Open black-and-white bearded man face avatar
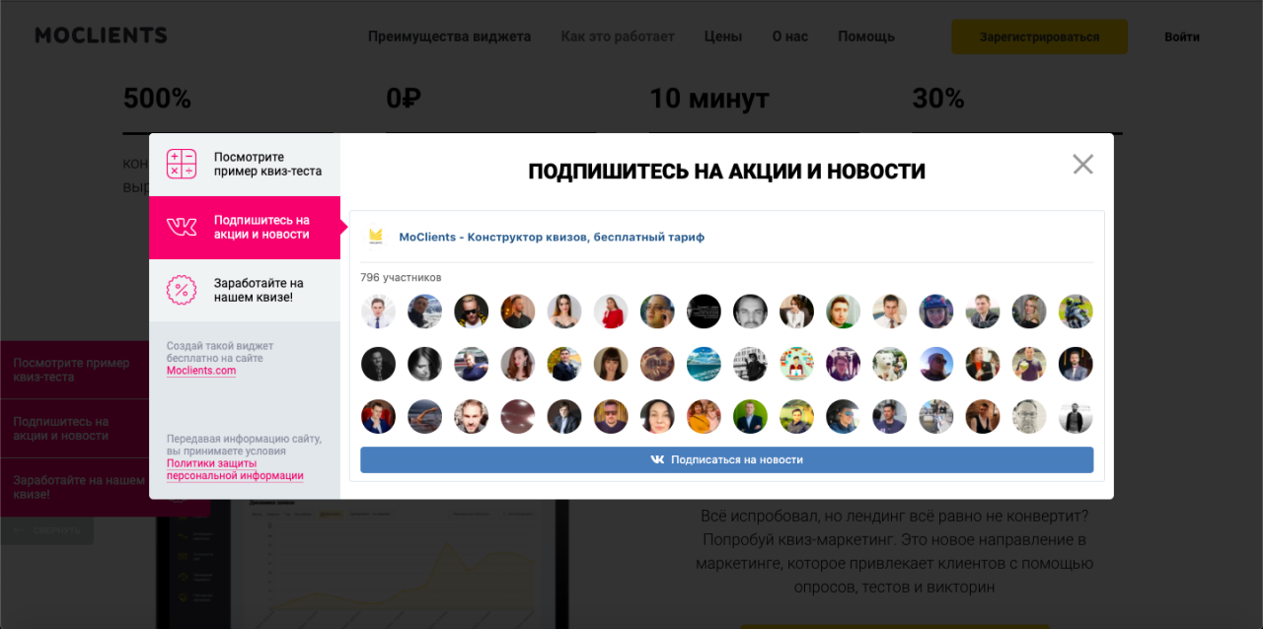The width and height of the screenshot is (1263, 629). (x=750, y=312)
